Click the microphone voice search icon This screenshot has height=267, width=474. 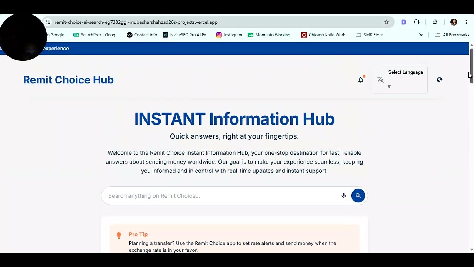[x=344, y=195]
